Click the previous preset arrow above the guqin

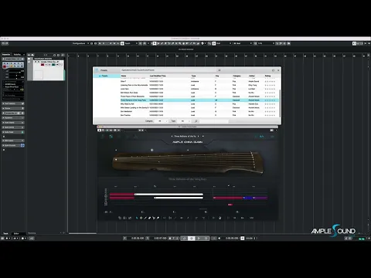pos(172,136)
